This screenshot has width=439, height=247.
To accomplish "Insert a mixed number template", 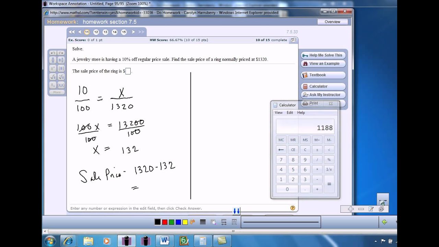I will click(x=61, y=60).
